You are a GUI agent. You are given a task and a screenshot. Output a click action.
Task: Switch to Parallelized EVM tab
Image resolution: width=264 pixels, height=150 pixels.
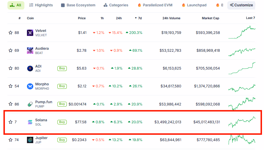155,5
